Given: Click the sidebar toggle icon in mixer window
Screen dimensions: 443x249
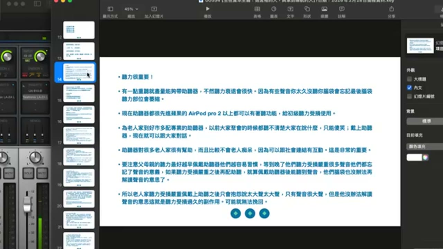Looking at the screenshot, I should 37,4.
